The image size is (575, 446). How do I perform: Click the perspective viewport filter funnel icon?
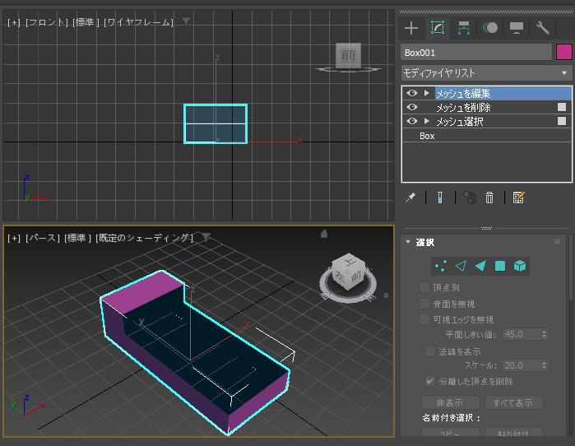click(x=206, y=237)
